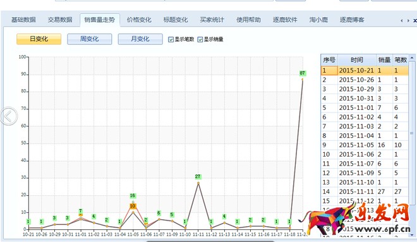Switch chart to 周变化

89,39
